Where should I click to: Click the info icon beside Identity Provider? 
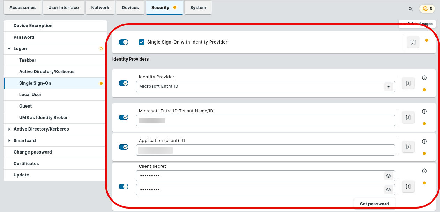[x=424, y=78]
